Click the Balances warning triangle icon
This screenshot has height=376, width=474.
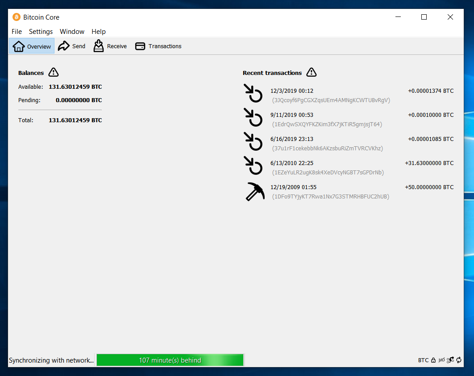point(54,73)
